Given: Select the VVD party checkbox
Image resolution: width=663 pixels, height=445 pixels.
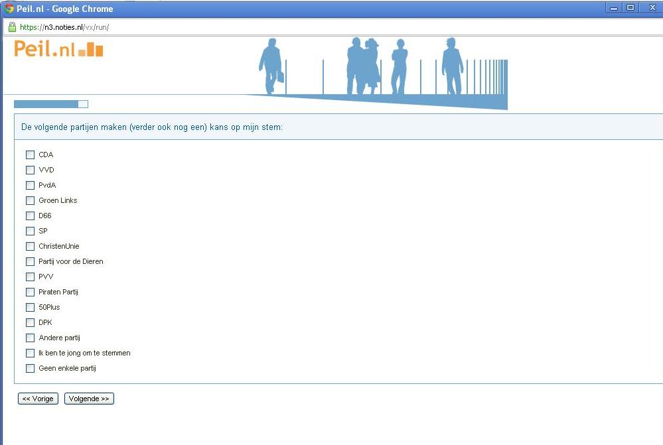Looking at the screenshot, I should click(x=30, y=170).
